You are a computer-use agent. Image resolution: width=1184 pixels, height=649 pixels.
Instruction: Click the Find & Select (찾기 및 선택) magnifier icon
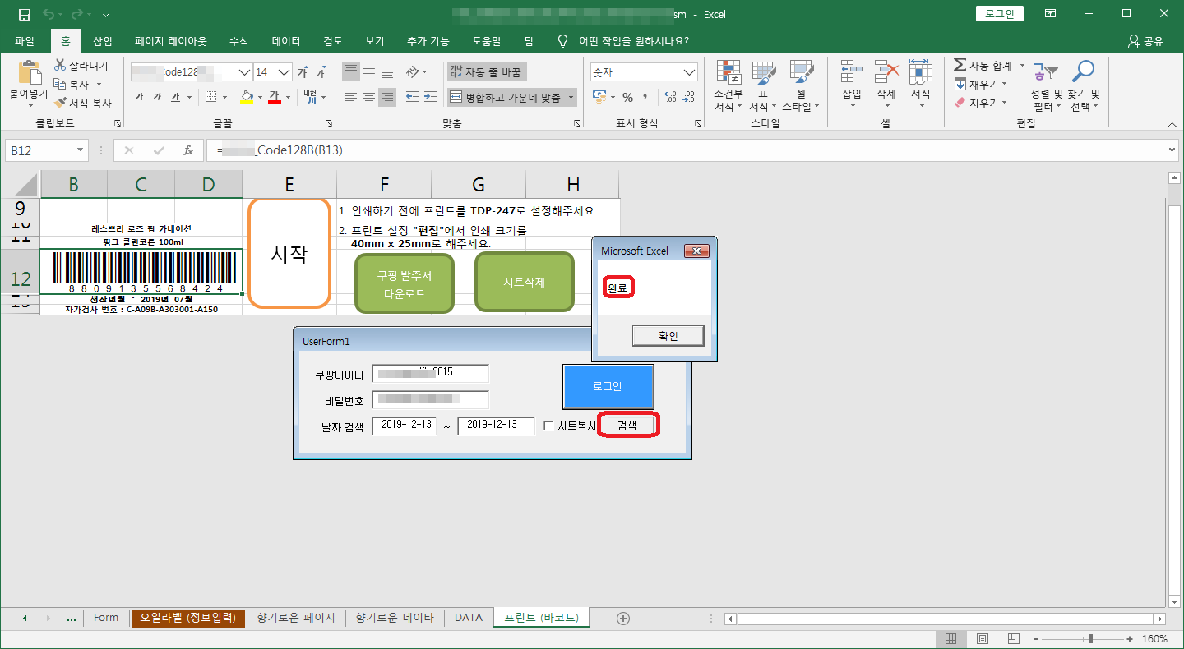tap(1084, 73)
